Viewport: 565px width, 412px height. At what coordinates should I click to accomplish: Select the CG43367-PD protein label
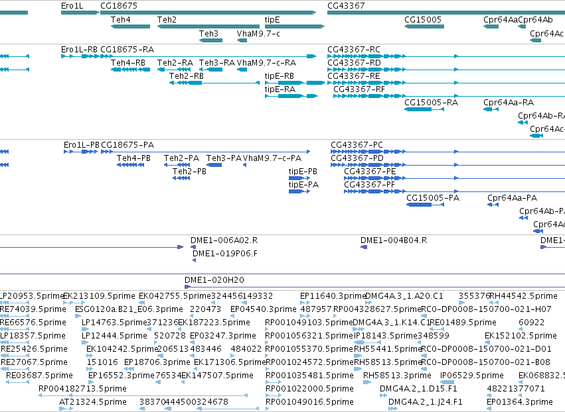357,158
